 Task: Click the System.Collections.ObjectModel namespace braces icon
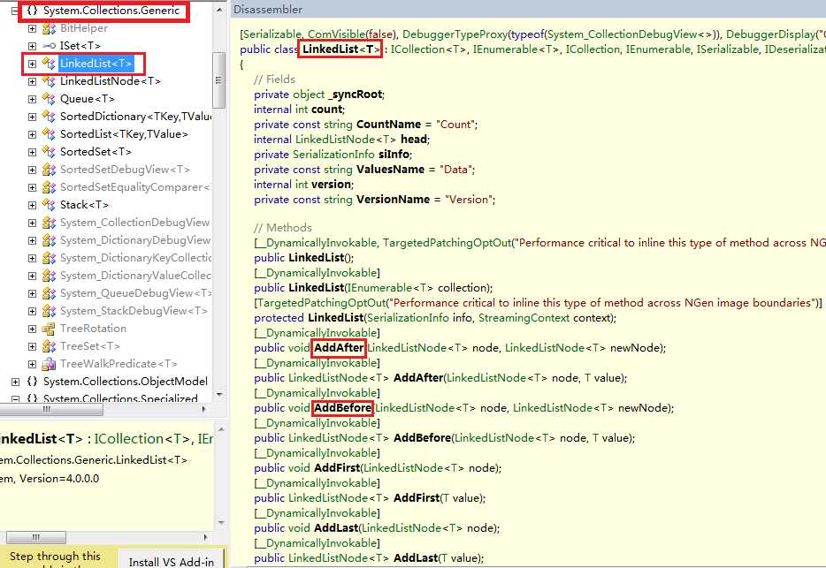pyautogui.click(x=32, y=381)
